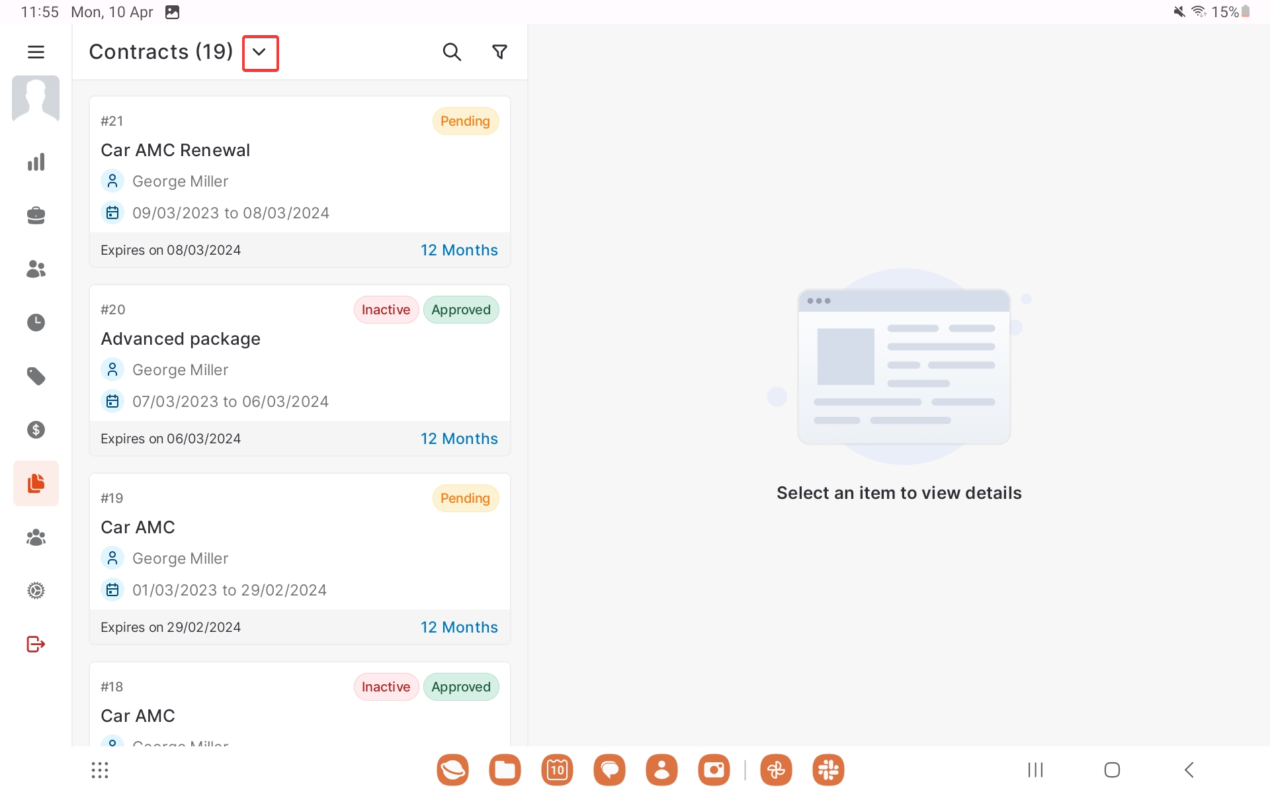
Task: Expand the Contracts list dropdown chevron
Action: 260,53
